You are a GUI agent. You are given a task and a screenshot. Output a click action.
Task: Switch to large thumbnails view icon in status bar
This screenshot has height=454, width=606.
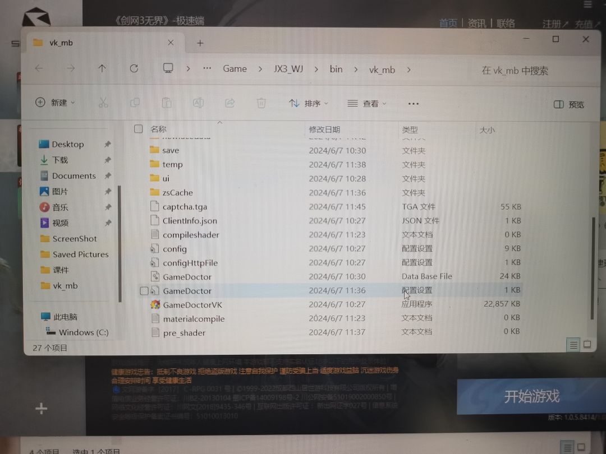point(587,344)
